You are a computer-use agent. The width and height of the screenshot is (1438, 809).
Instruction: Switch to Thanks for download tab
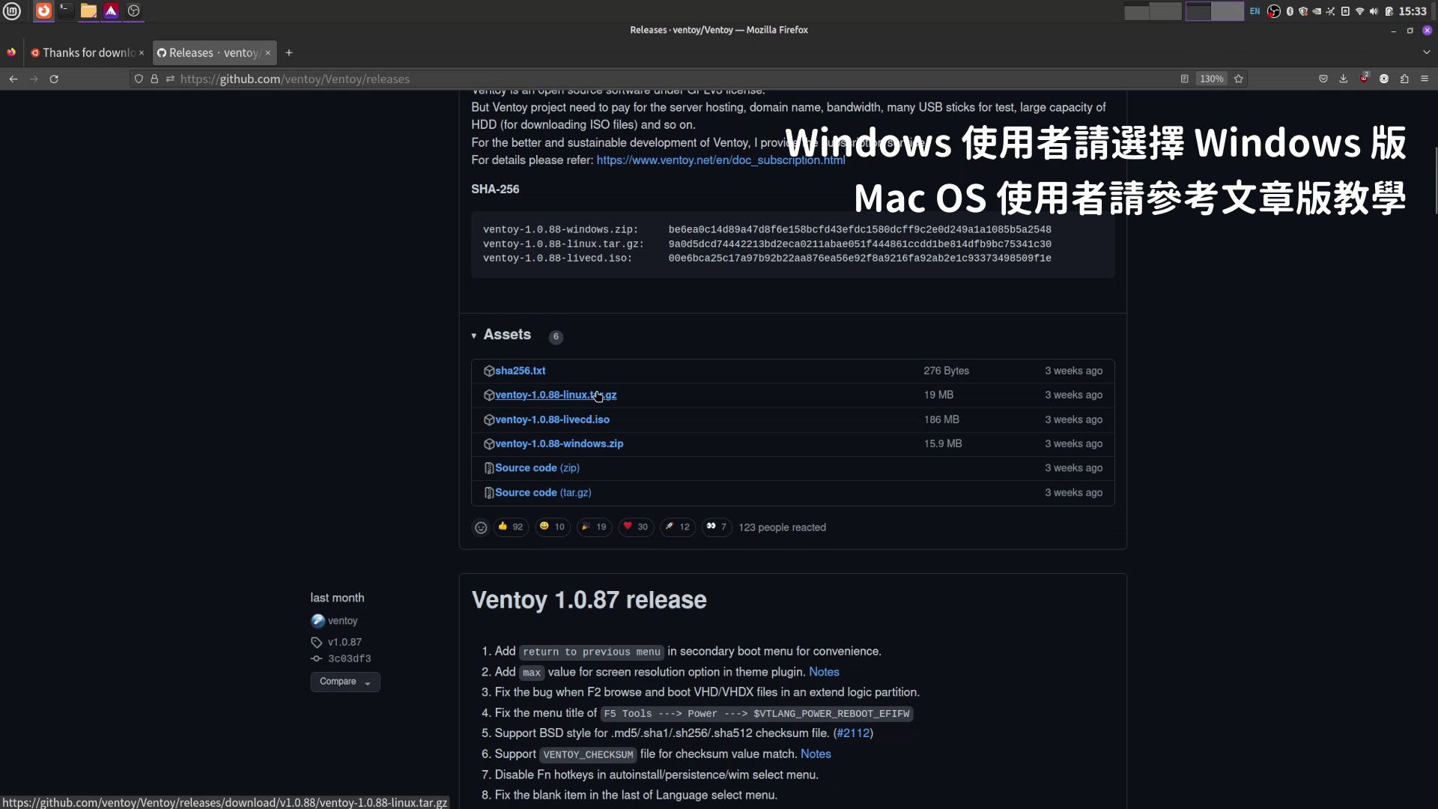[84, 52]
